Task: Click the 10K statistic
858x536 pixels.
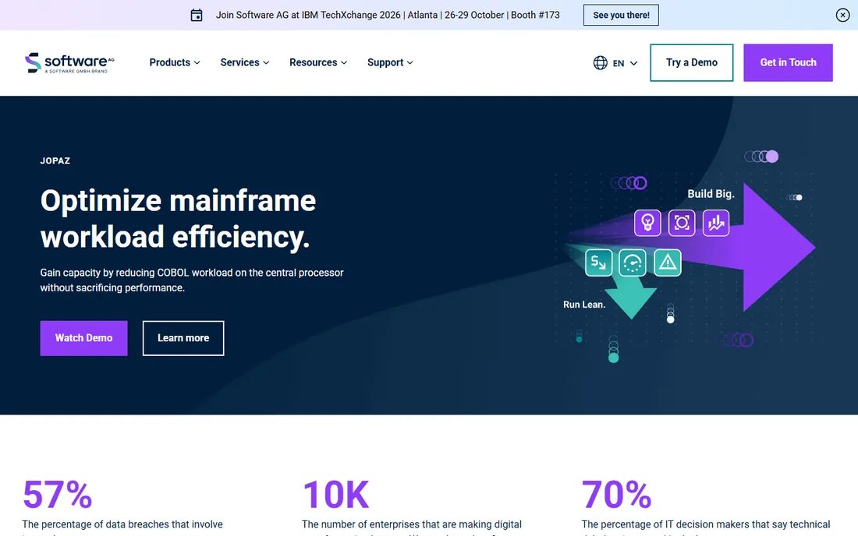Action: click(x=336, y=495)
